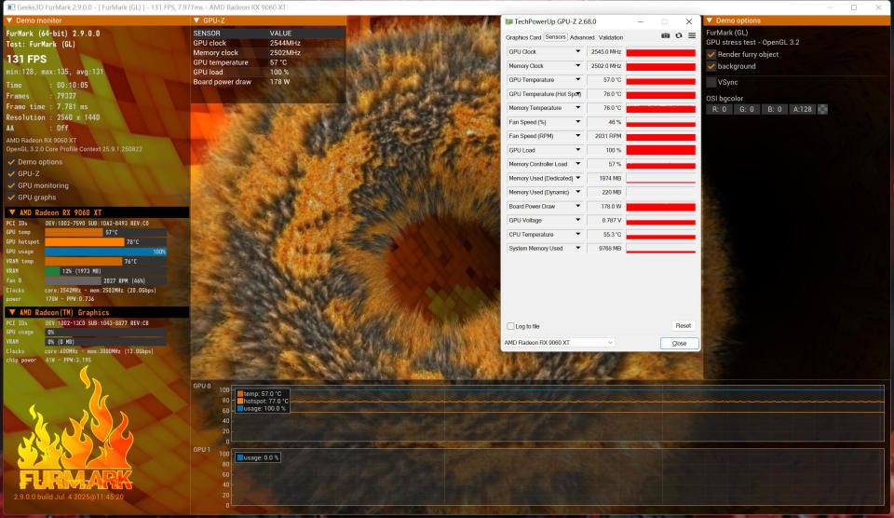Open the Memory Used (Dynamic) dropdown
The image size is (894, 518).
[577, 192]
